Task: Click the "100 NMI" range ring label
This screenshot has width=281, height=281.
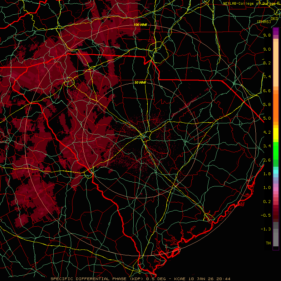Action: click(140, 25)
